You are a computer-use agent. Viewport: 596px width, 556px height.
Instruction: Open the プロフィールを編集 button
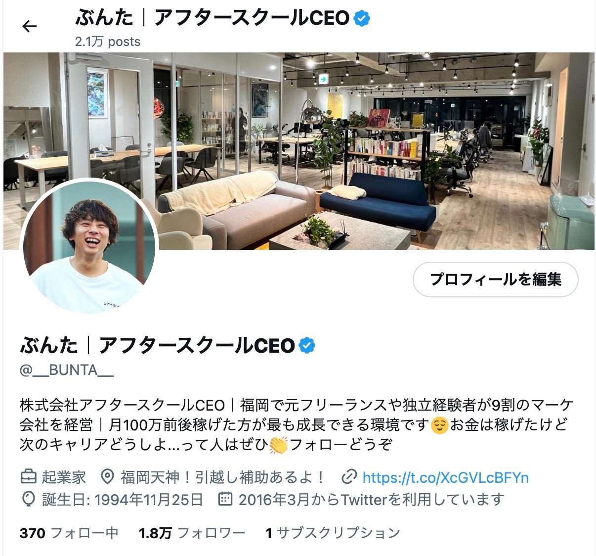tap(495, 279)
